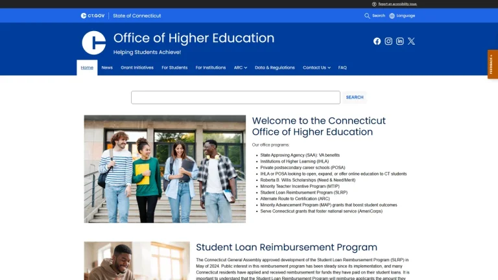Click the globe Language icon
Viewport: 498px width, 280px height.
(x=392, y=16)
